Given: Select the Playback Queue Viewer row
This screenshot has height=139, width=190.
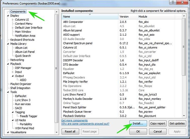Looking at the screenshot, I should (122, 112).
